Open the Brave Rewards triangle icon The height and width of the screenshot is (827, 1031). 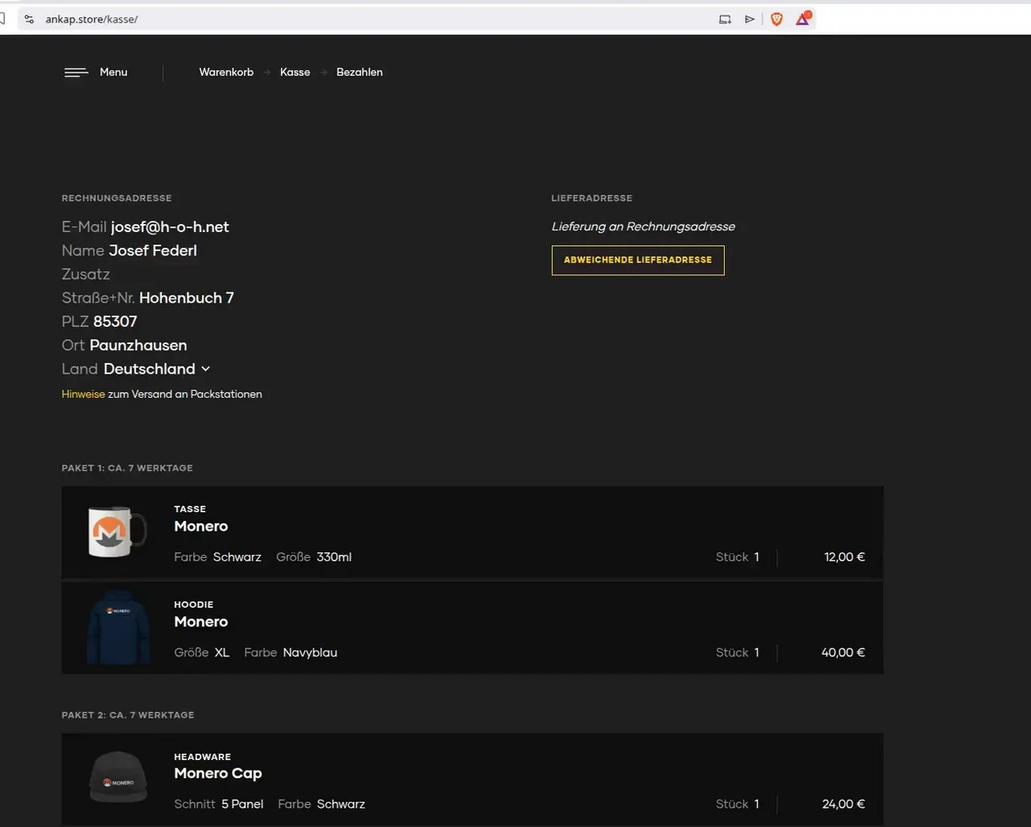pyautogui.click(x=803, y=19)
